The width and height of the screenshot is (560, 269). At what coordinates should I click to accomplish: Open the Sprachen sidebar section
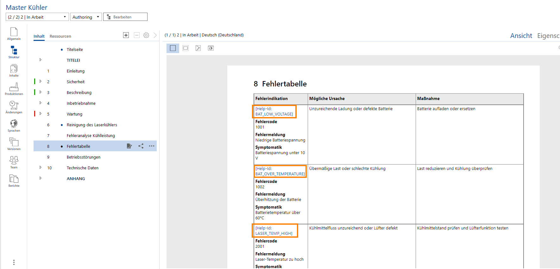pos(14,125)
